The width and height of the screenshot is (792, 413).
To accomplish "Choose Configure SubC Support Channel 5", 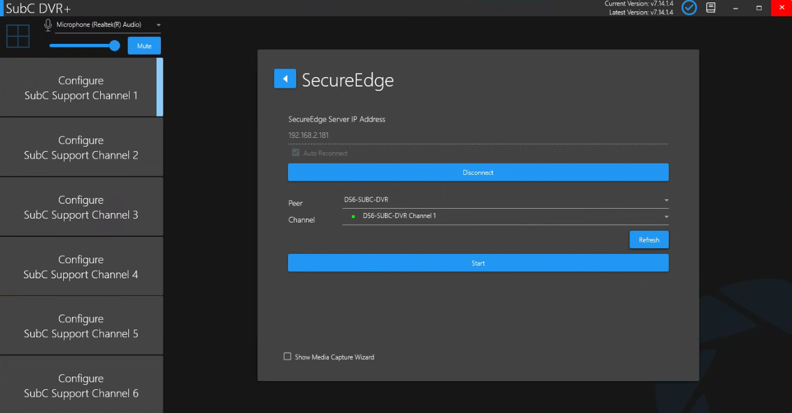I will coord(81,326).
